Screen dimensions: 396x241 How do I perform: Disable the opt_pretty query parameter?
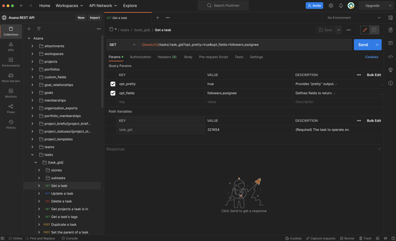[x=113, y=84]
